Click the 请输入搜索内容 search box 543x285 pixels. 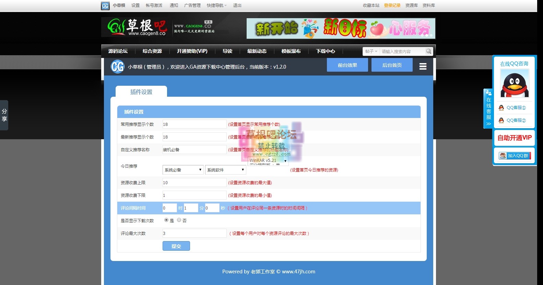(x=403, y=51)
